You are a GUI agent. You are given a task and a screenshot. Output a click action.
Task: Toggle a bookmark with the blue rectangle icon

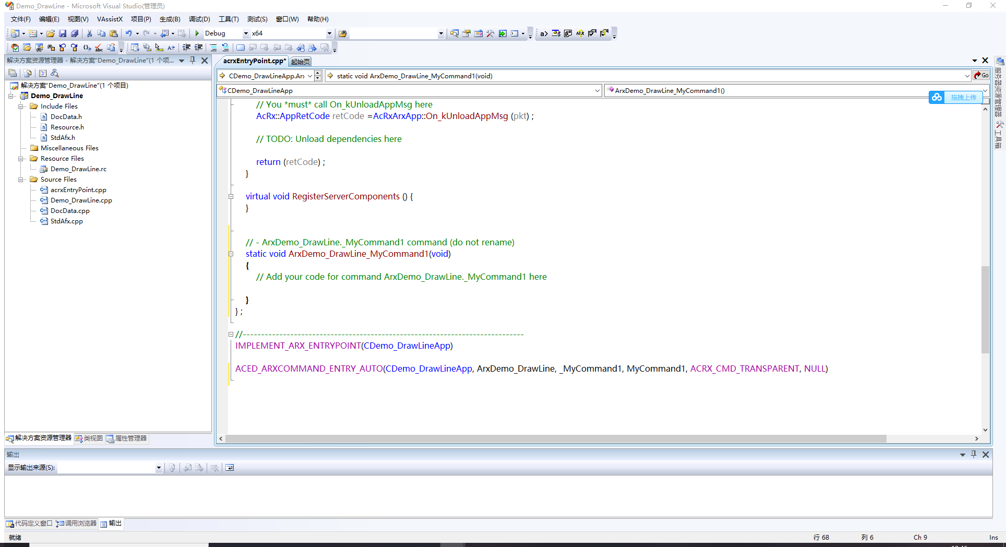coord(241,47)
